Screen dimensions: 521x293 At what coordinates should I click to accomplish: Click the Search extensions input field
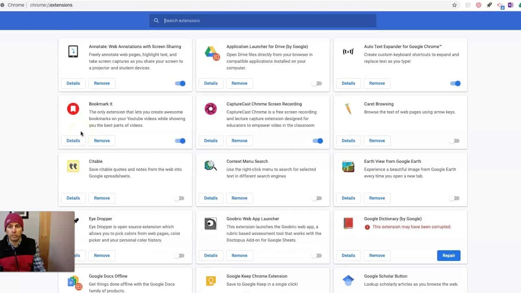(263, 20)
